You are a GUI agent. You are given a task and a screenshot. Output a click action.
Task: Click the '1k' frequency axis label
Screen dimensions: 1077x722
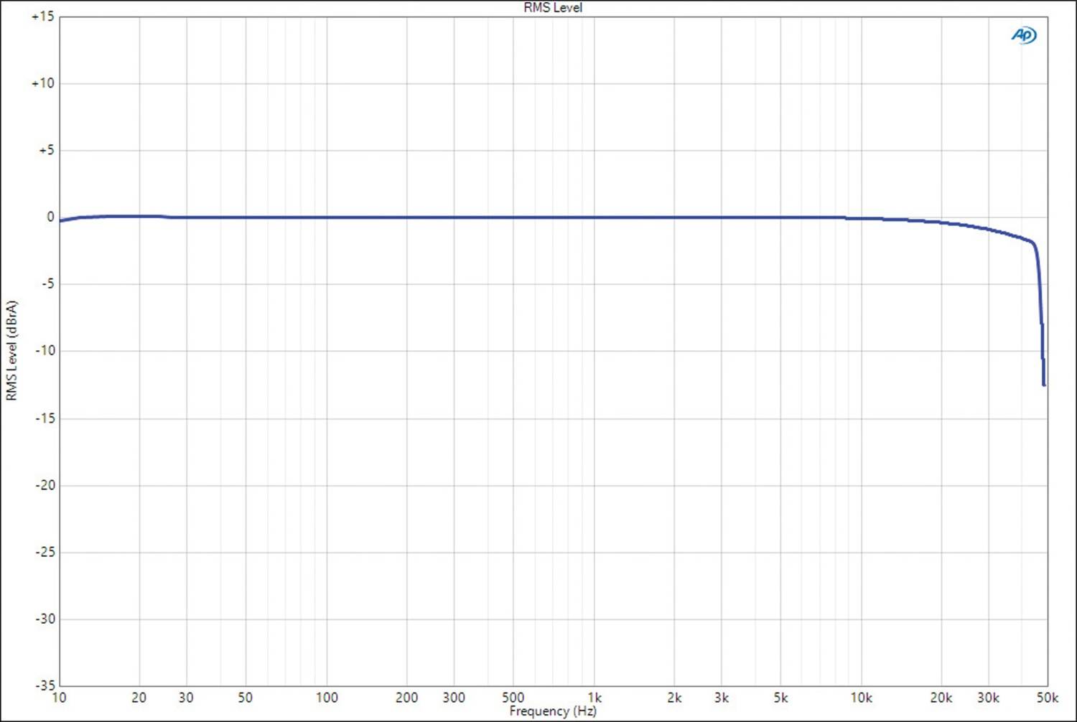click(595, 698)
